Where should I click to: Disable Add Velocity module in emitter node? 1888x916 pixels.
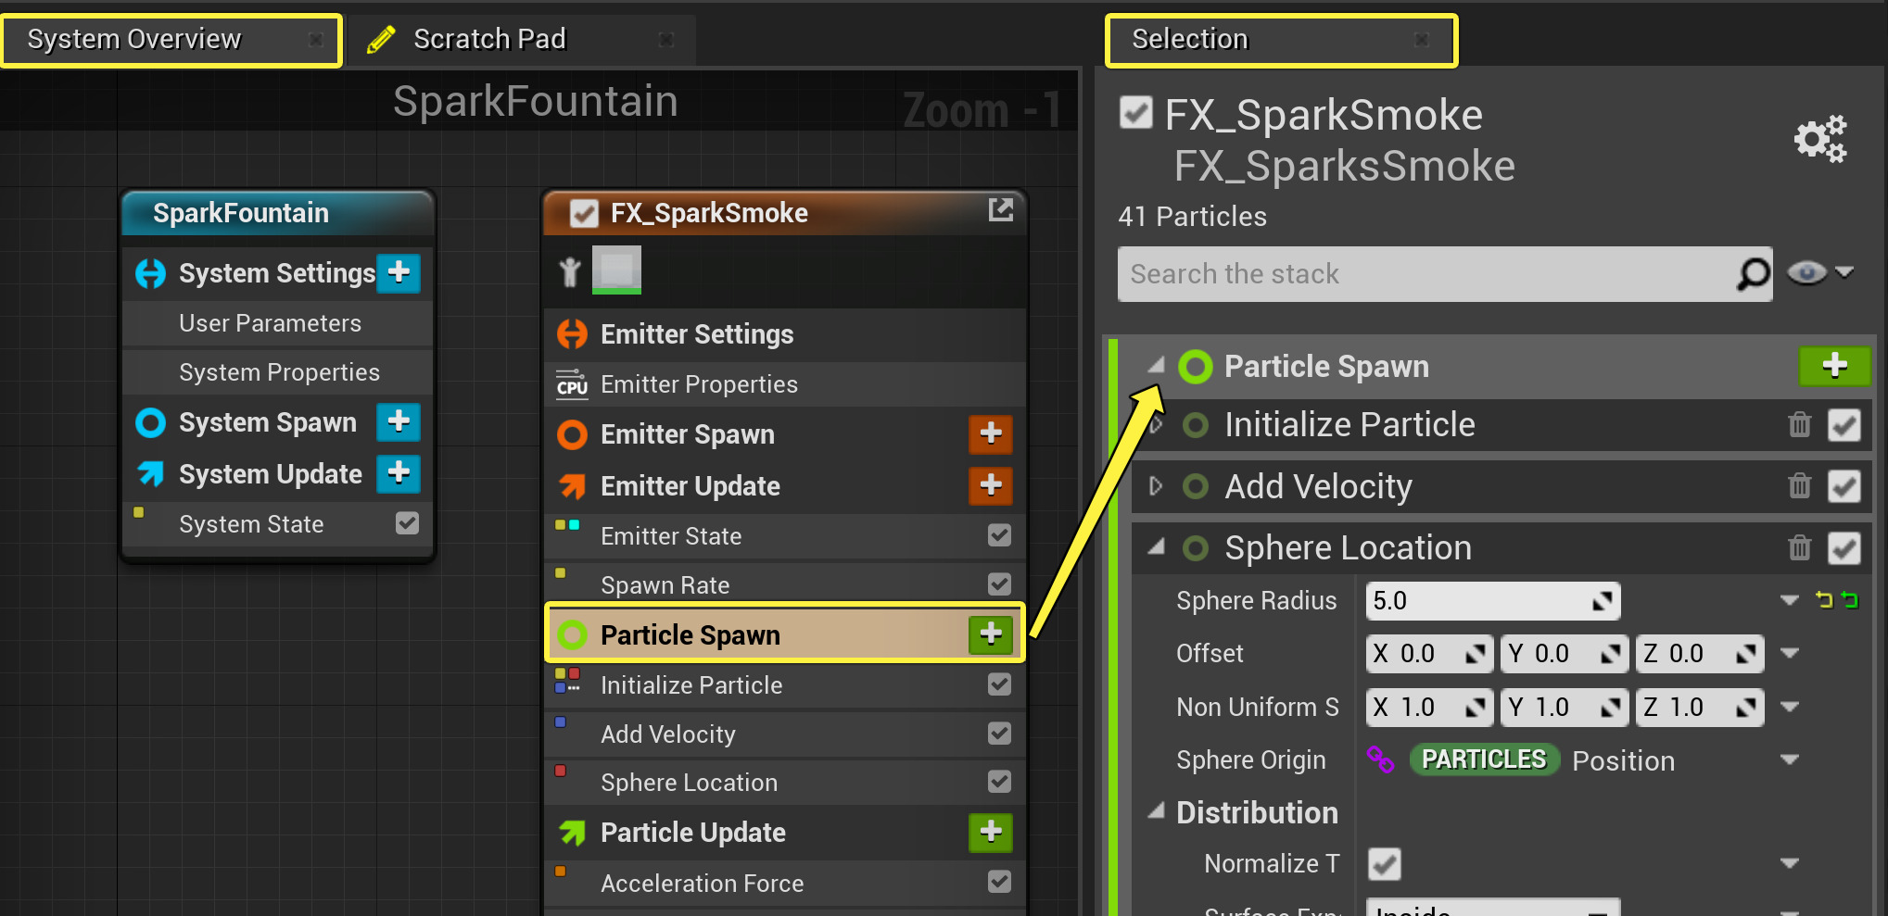click(999, 734)
